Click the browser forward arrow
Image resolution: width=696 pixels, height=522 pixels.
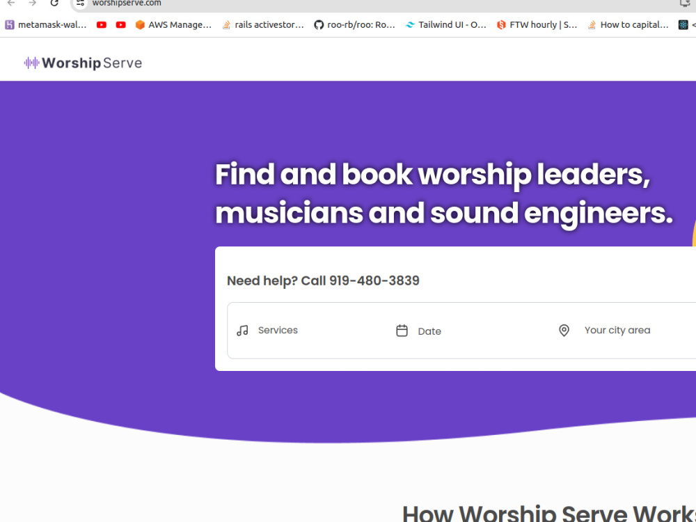pos(33,3)
